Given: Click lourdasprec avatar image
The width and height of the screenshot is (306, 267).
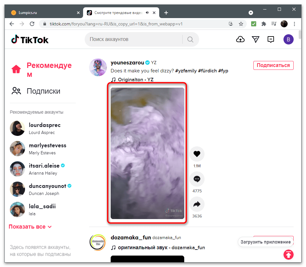Looking at the screenshot, I should pos(17,128).
